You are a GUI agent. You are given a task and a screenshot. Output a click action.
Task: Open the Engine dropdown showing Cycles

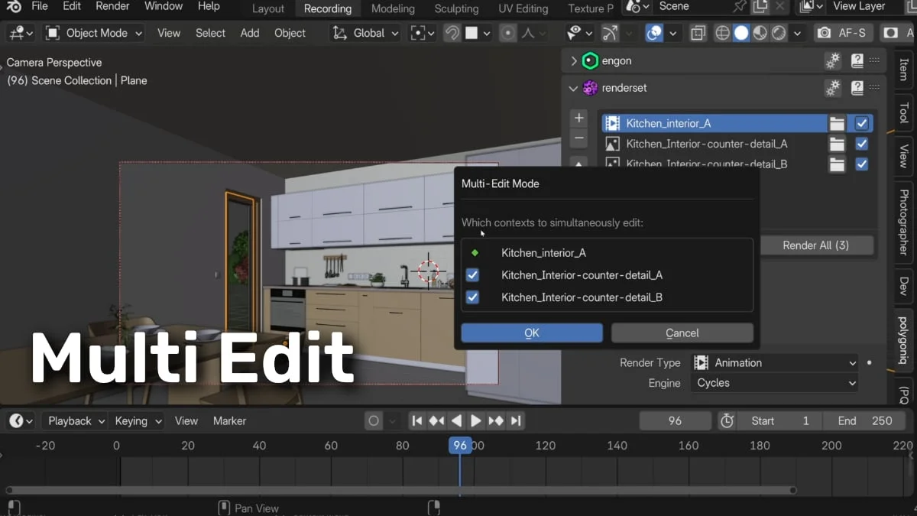(774, 382)
